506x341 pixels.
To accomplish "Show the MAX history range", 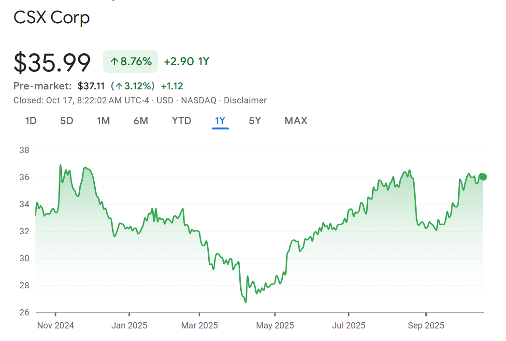I will tap(296, 121).
